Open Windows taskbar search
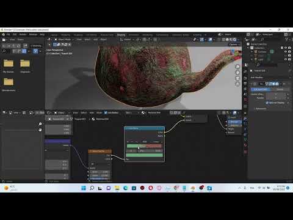The width and height of the screenshot is (293, 220). [92, 188]
